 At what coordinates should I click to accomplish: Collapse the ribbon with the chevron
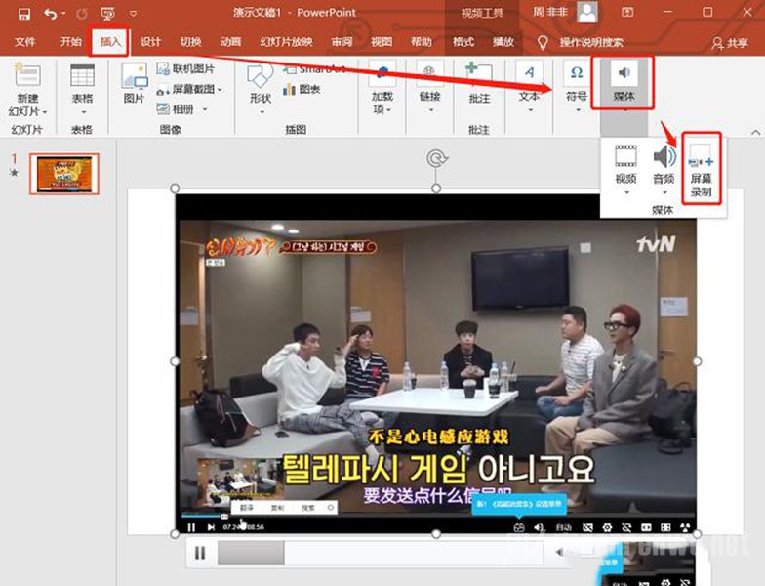pos(755,131)
